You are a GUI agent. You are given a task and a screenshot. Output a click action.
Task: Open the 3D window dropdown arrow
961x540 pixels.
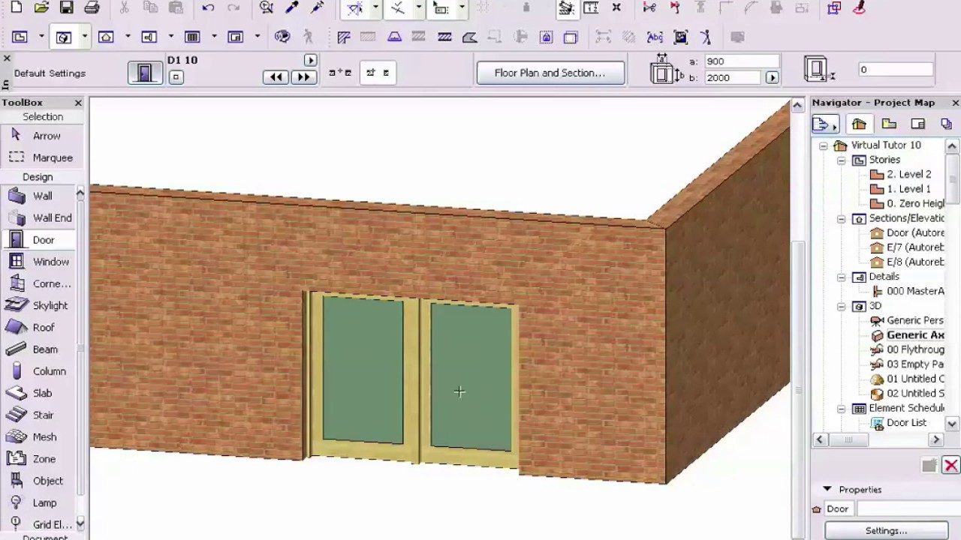coord(84,37)
